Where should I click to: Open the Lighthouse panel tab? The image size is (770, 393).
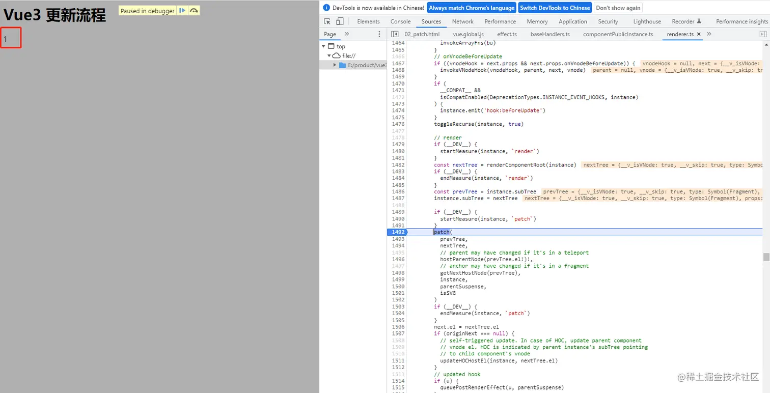click(x=647, y=21)
